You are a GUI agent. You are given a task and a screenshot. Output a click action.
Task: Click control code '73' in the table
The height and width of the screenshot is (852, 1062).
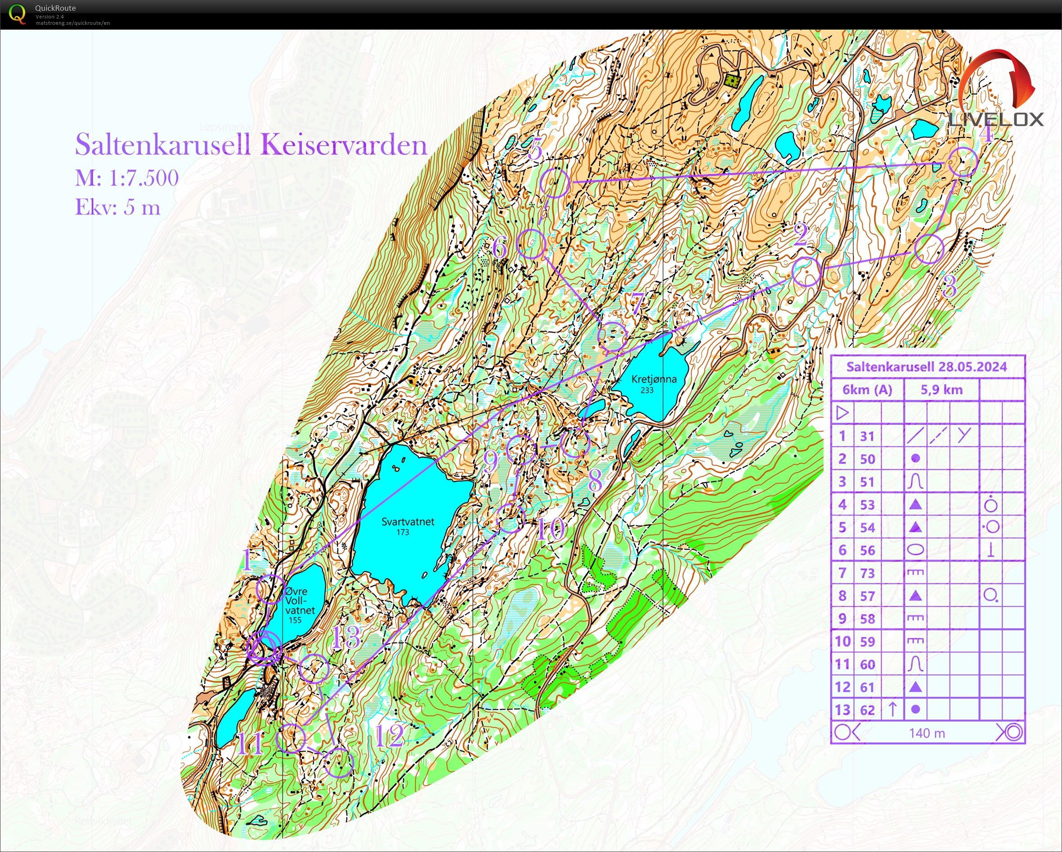[x=867, y=573]
